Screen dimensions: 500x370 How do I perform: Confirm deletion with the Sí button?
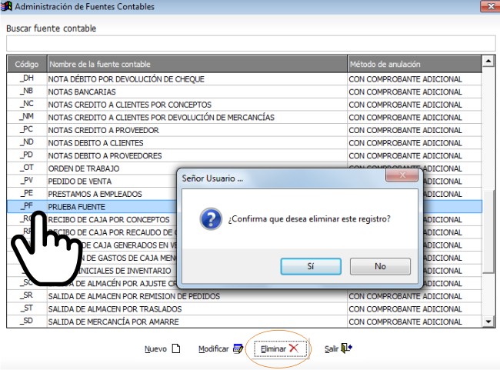pos(311,266)
